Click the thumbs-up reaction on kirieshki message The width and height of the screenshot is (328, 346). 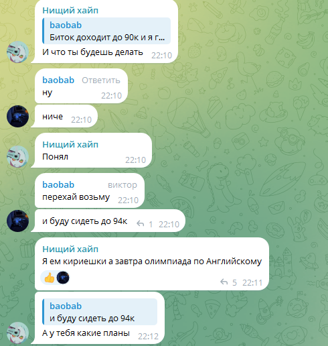50,278
